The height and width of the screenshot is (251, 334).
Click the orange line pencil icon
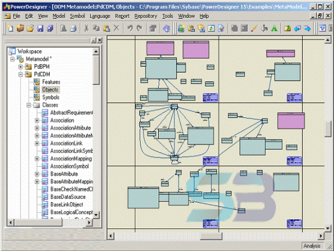pyautogui.click(x=254, y=28)
